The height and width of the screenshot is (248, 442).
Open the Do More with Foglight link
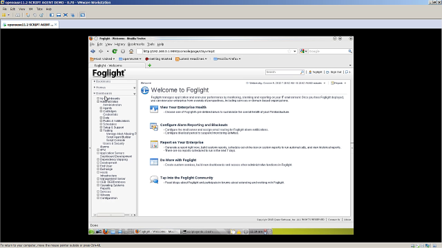click(x=178, y=160)
